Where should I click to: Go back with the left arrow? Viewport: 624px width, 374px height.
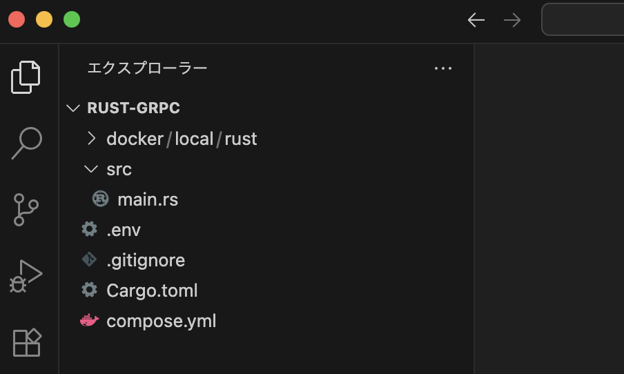click(476, 20)
